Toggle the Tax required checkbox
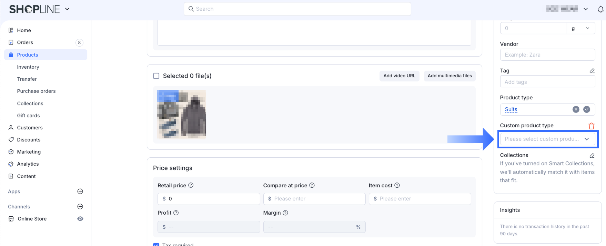 156,244
